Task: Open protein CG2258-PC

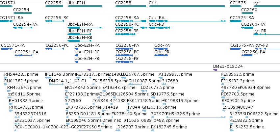Action: [x=124, y=55]
